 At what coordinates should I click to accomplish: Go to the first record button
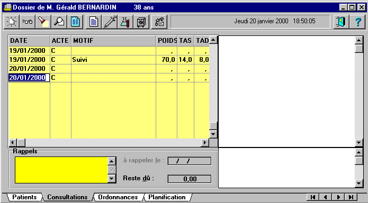(x=313, y=197)
